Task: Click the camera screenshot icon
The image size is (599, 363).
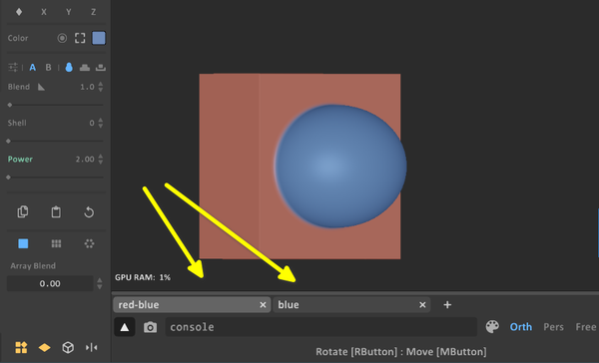Action: point(150,327)
